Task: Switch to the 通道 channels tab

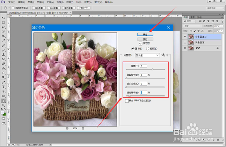Action: click(192, 17)
